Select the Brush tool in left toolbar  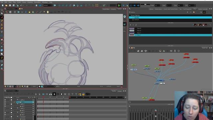click(2, 17)
